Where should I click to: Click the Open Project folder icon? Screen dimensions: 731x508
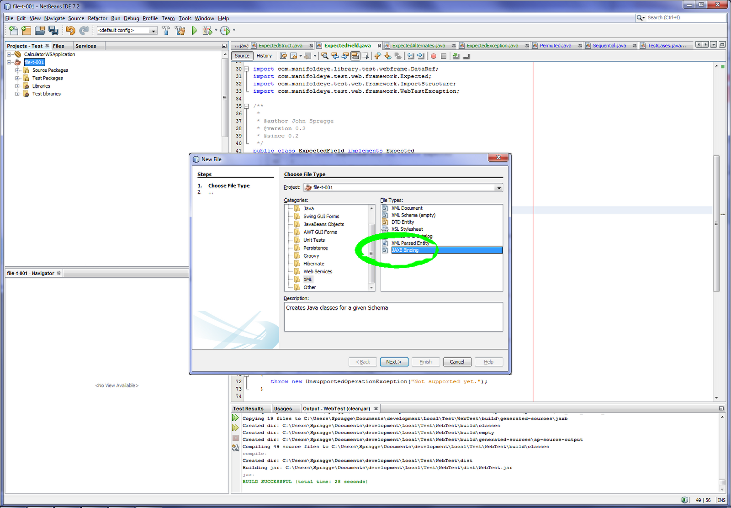point(40,31)
